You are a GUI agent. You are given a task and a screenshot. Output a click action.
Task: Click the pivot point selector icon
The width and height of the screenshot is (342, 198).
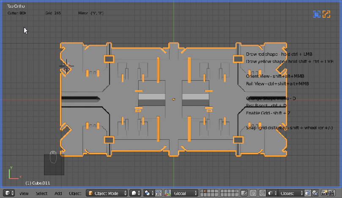(x=148, y=193)
